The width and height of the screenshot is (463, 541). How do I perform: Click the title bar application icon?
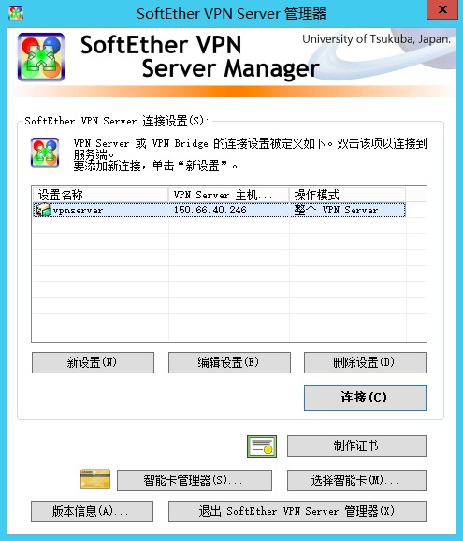point(16,13)
